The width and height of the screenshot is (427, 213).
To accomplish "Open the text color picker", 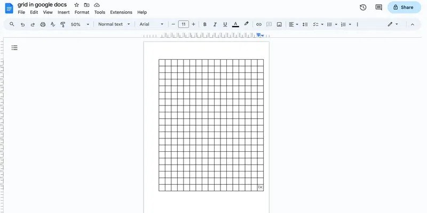I will (235, 24).
